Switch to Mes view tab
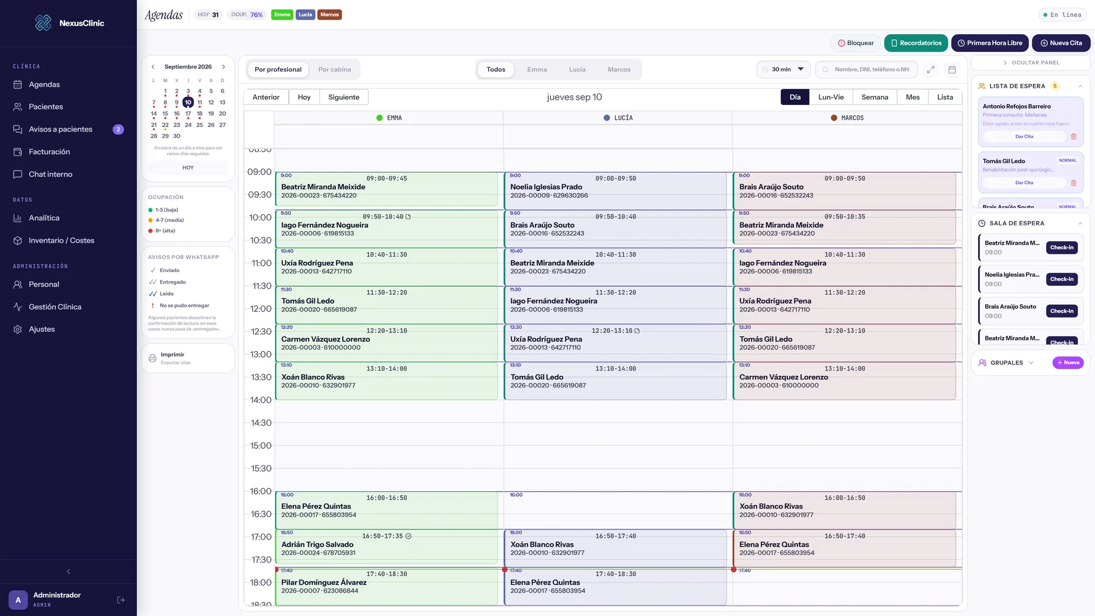This screenshot has width=1095, height=616. click(912, 97)
